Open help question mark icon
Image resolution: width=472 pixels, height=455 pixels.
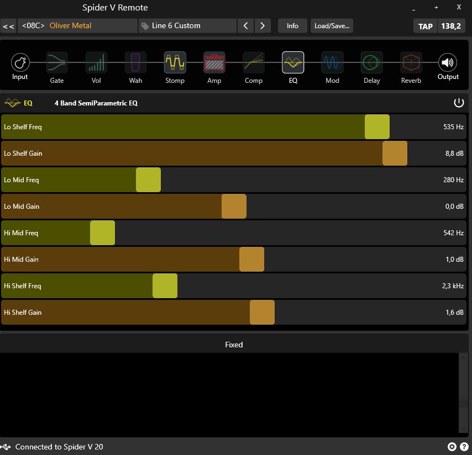464,447
